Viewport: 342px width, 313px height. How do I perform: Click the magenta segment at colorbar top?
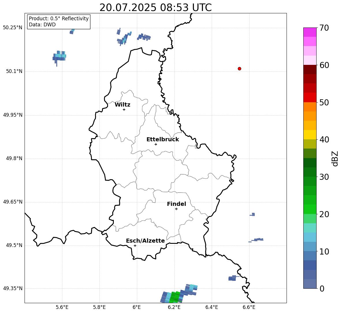coord(310,32)
